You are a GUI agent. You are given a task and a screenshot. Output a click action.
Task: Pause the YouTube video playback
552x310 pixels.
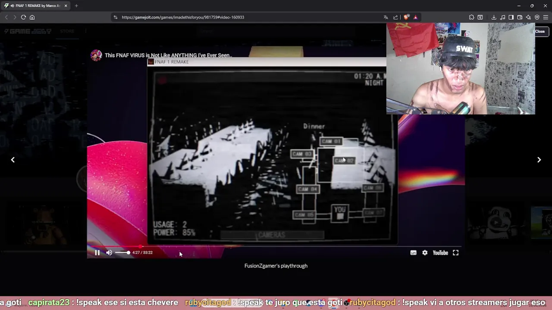pyautogui.click(x=97, y=253)
